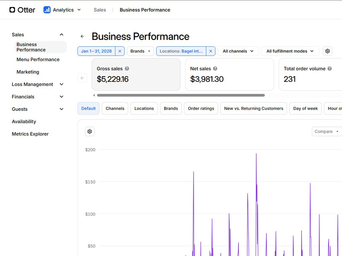Select the Day of week tab
This screenshot has height=256, width=342.
point(305,108)
